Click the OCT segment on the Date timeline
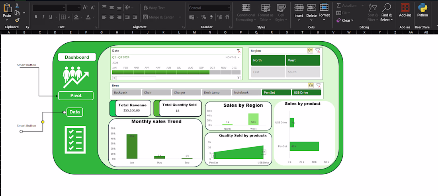This screenshot has width=438, height=196. pyautogui.click(x=215, y=72)
